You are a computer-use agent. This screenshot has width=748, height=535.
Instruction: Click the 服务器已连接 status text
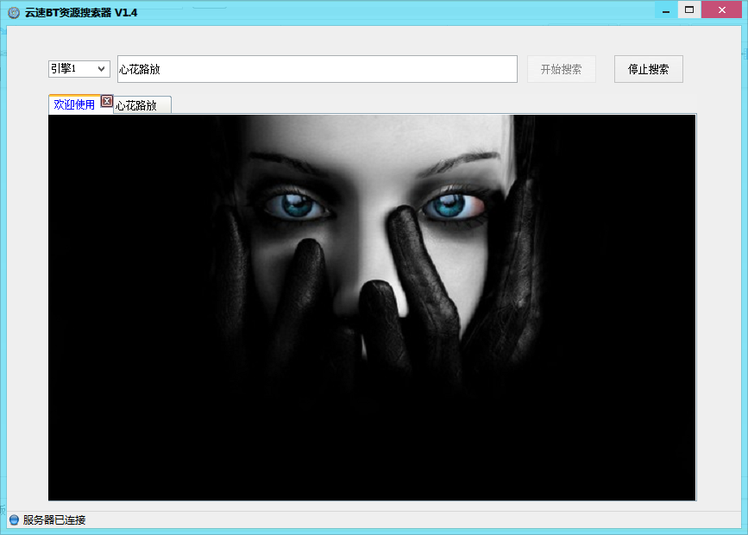(53, 519)
